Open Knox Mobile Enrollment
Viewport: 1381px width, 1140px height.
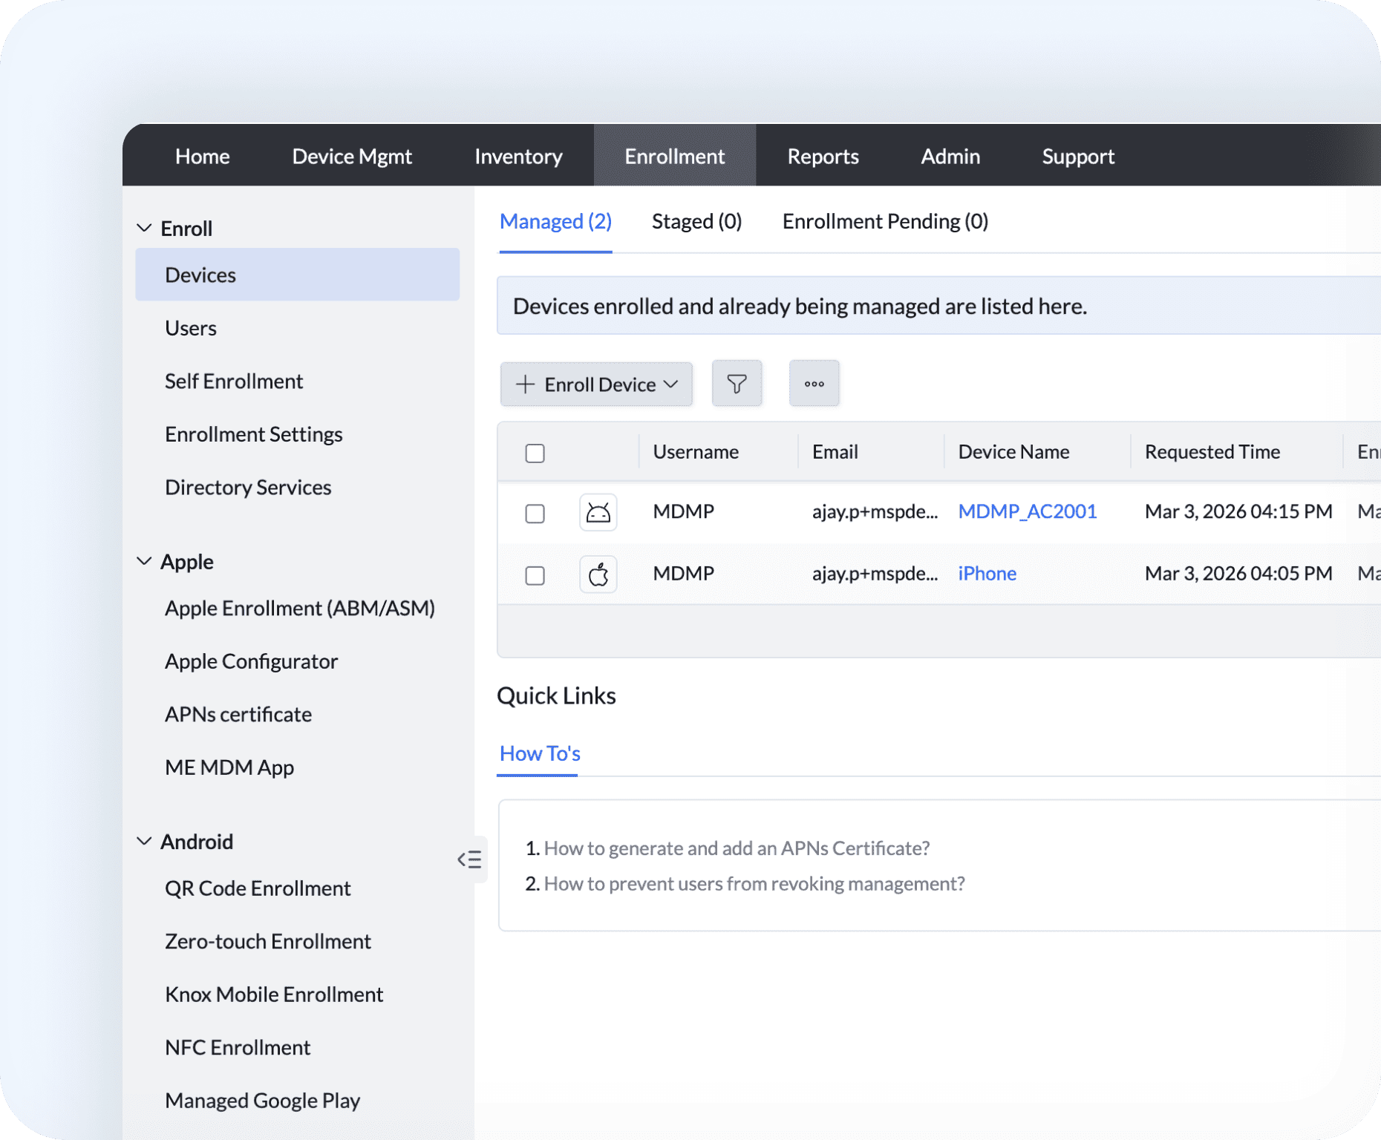pyautogui.click(x=274, y=995)
